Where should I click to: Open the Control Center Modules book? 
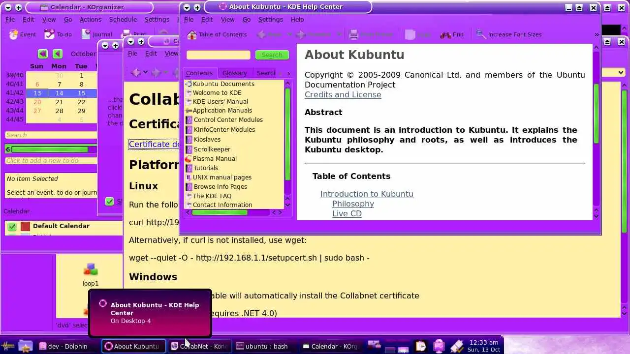pos(224,119)
